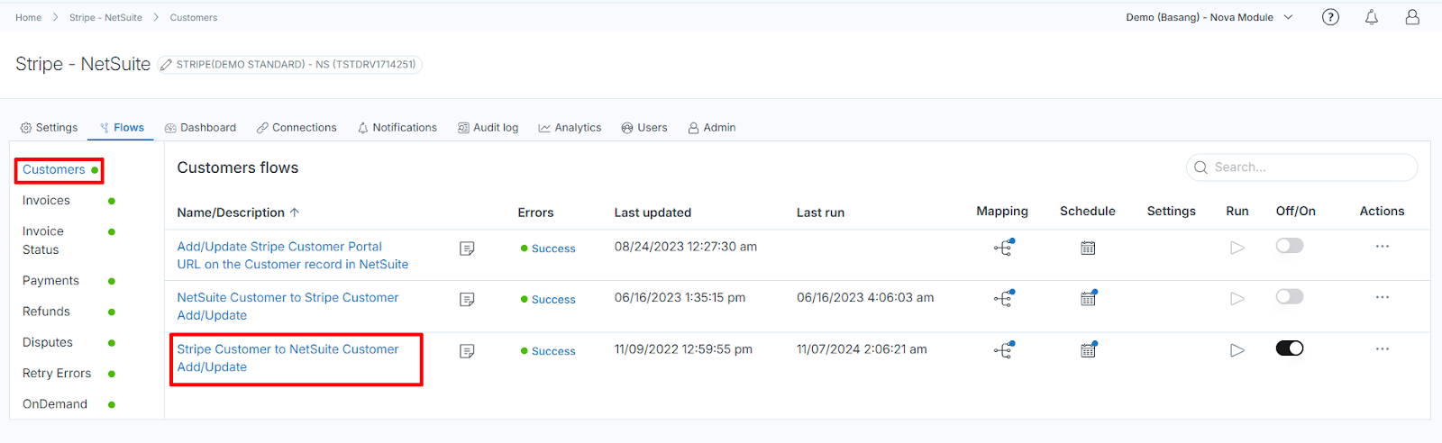Screen dimensions: 1442x443
Task: Run the Stripe Customer to NetSuite Customer flow
Action: point(1237,350)
